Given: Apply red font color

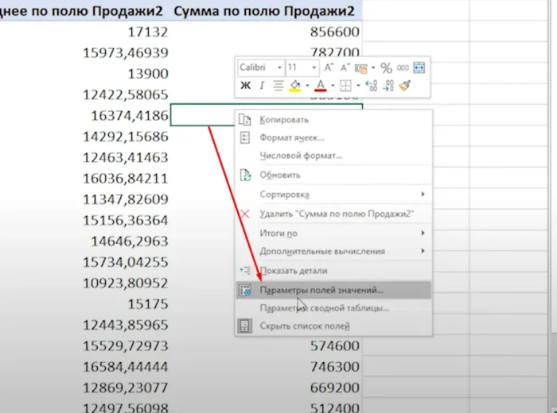Looking at the screenshot, I should click(x=321, y=86).
